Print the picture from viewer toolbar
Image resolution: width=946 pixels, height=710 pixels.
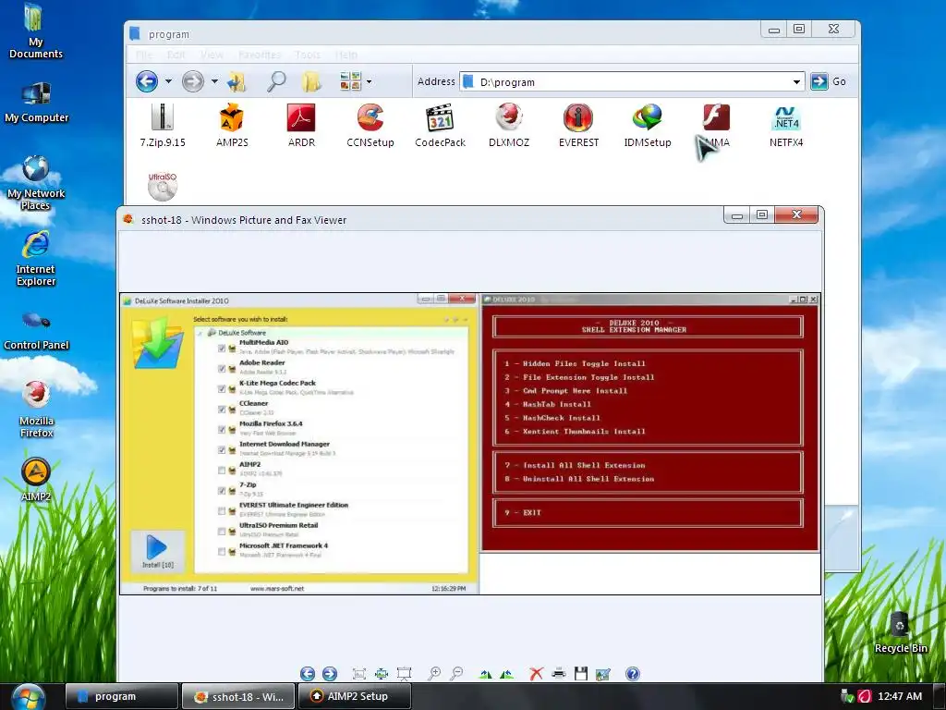[559, 674]
